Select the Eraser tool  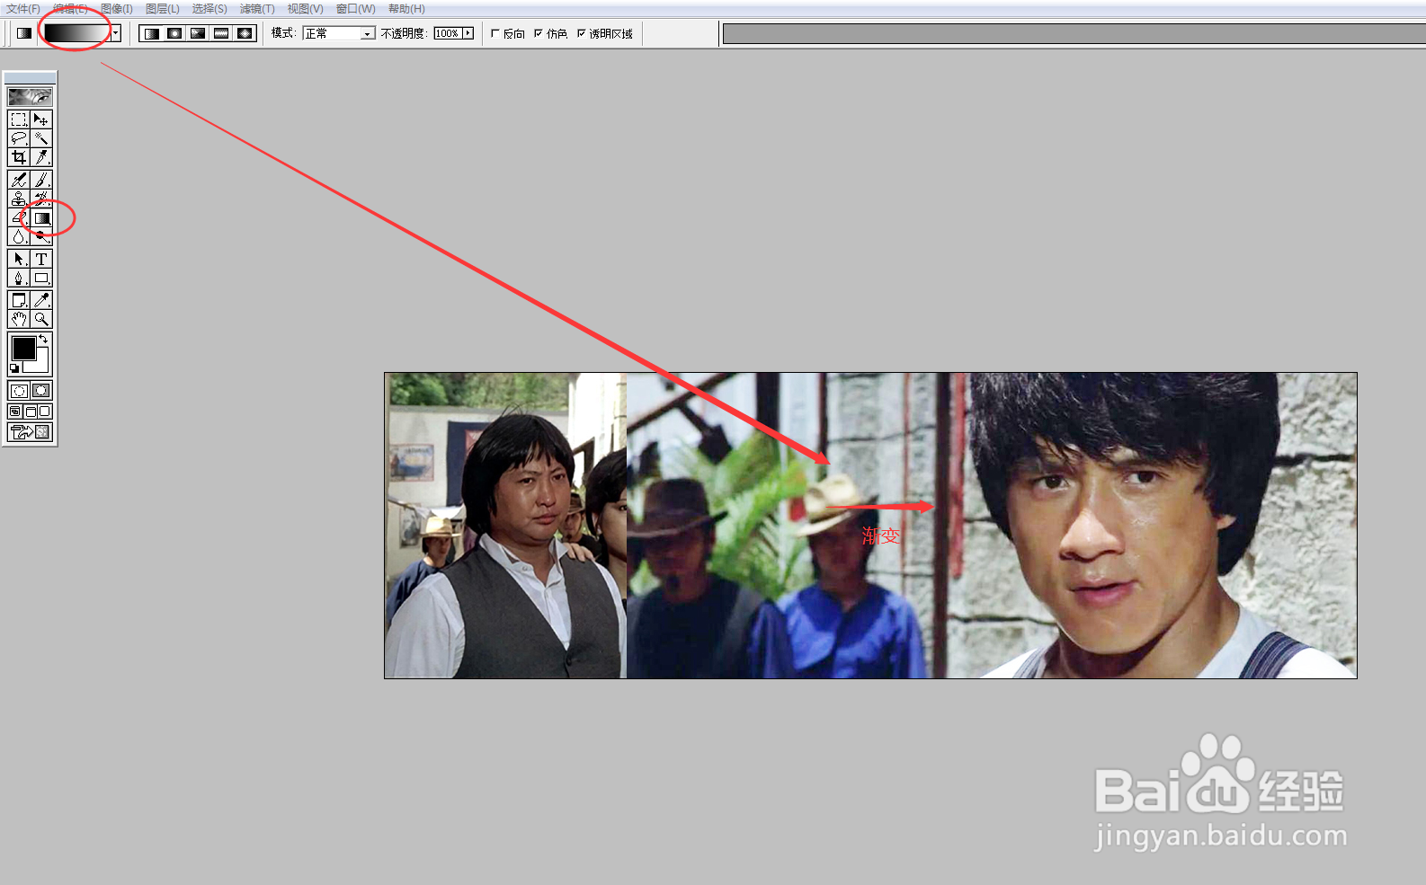[x=19, y=217]
